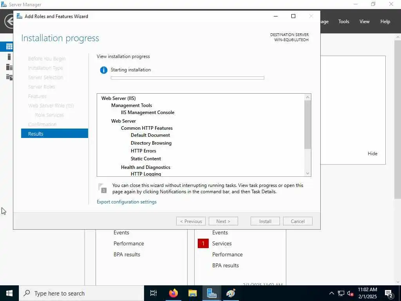
Task: Select Management Tools in the list
Action: pos(132,105)
